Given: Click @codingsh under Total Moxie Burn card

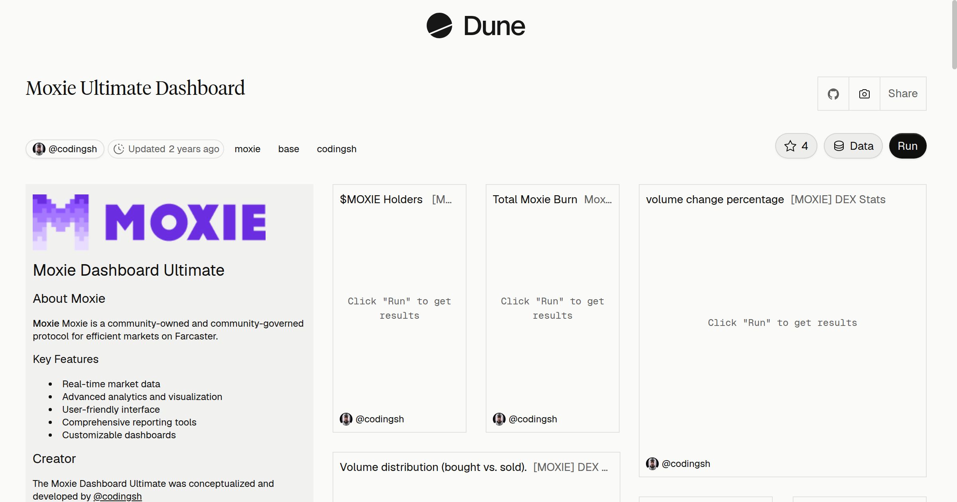Looking at the screenshot, I should point(533,419).
